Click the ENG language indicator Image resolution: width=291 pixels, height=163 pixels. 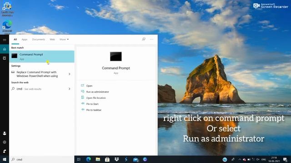264,159
